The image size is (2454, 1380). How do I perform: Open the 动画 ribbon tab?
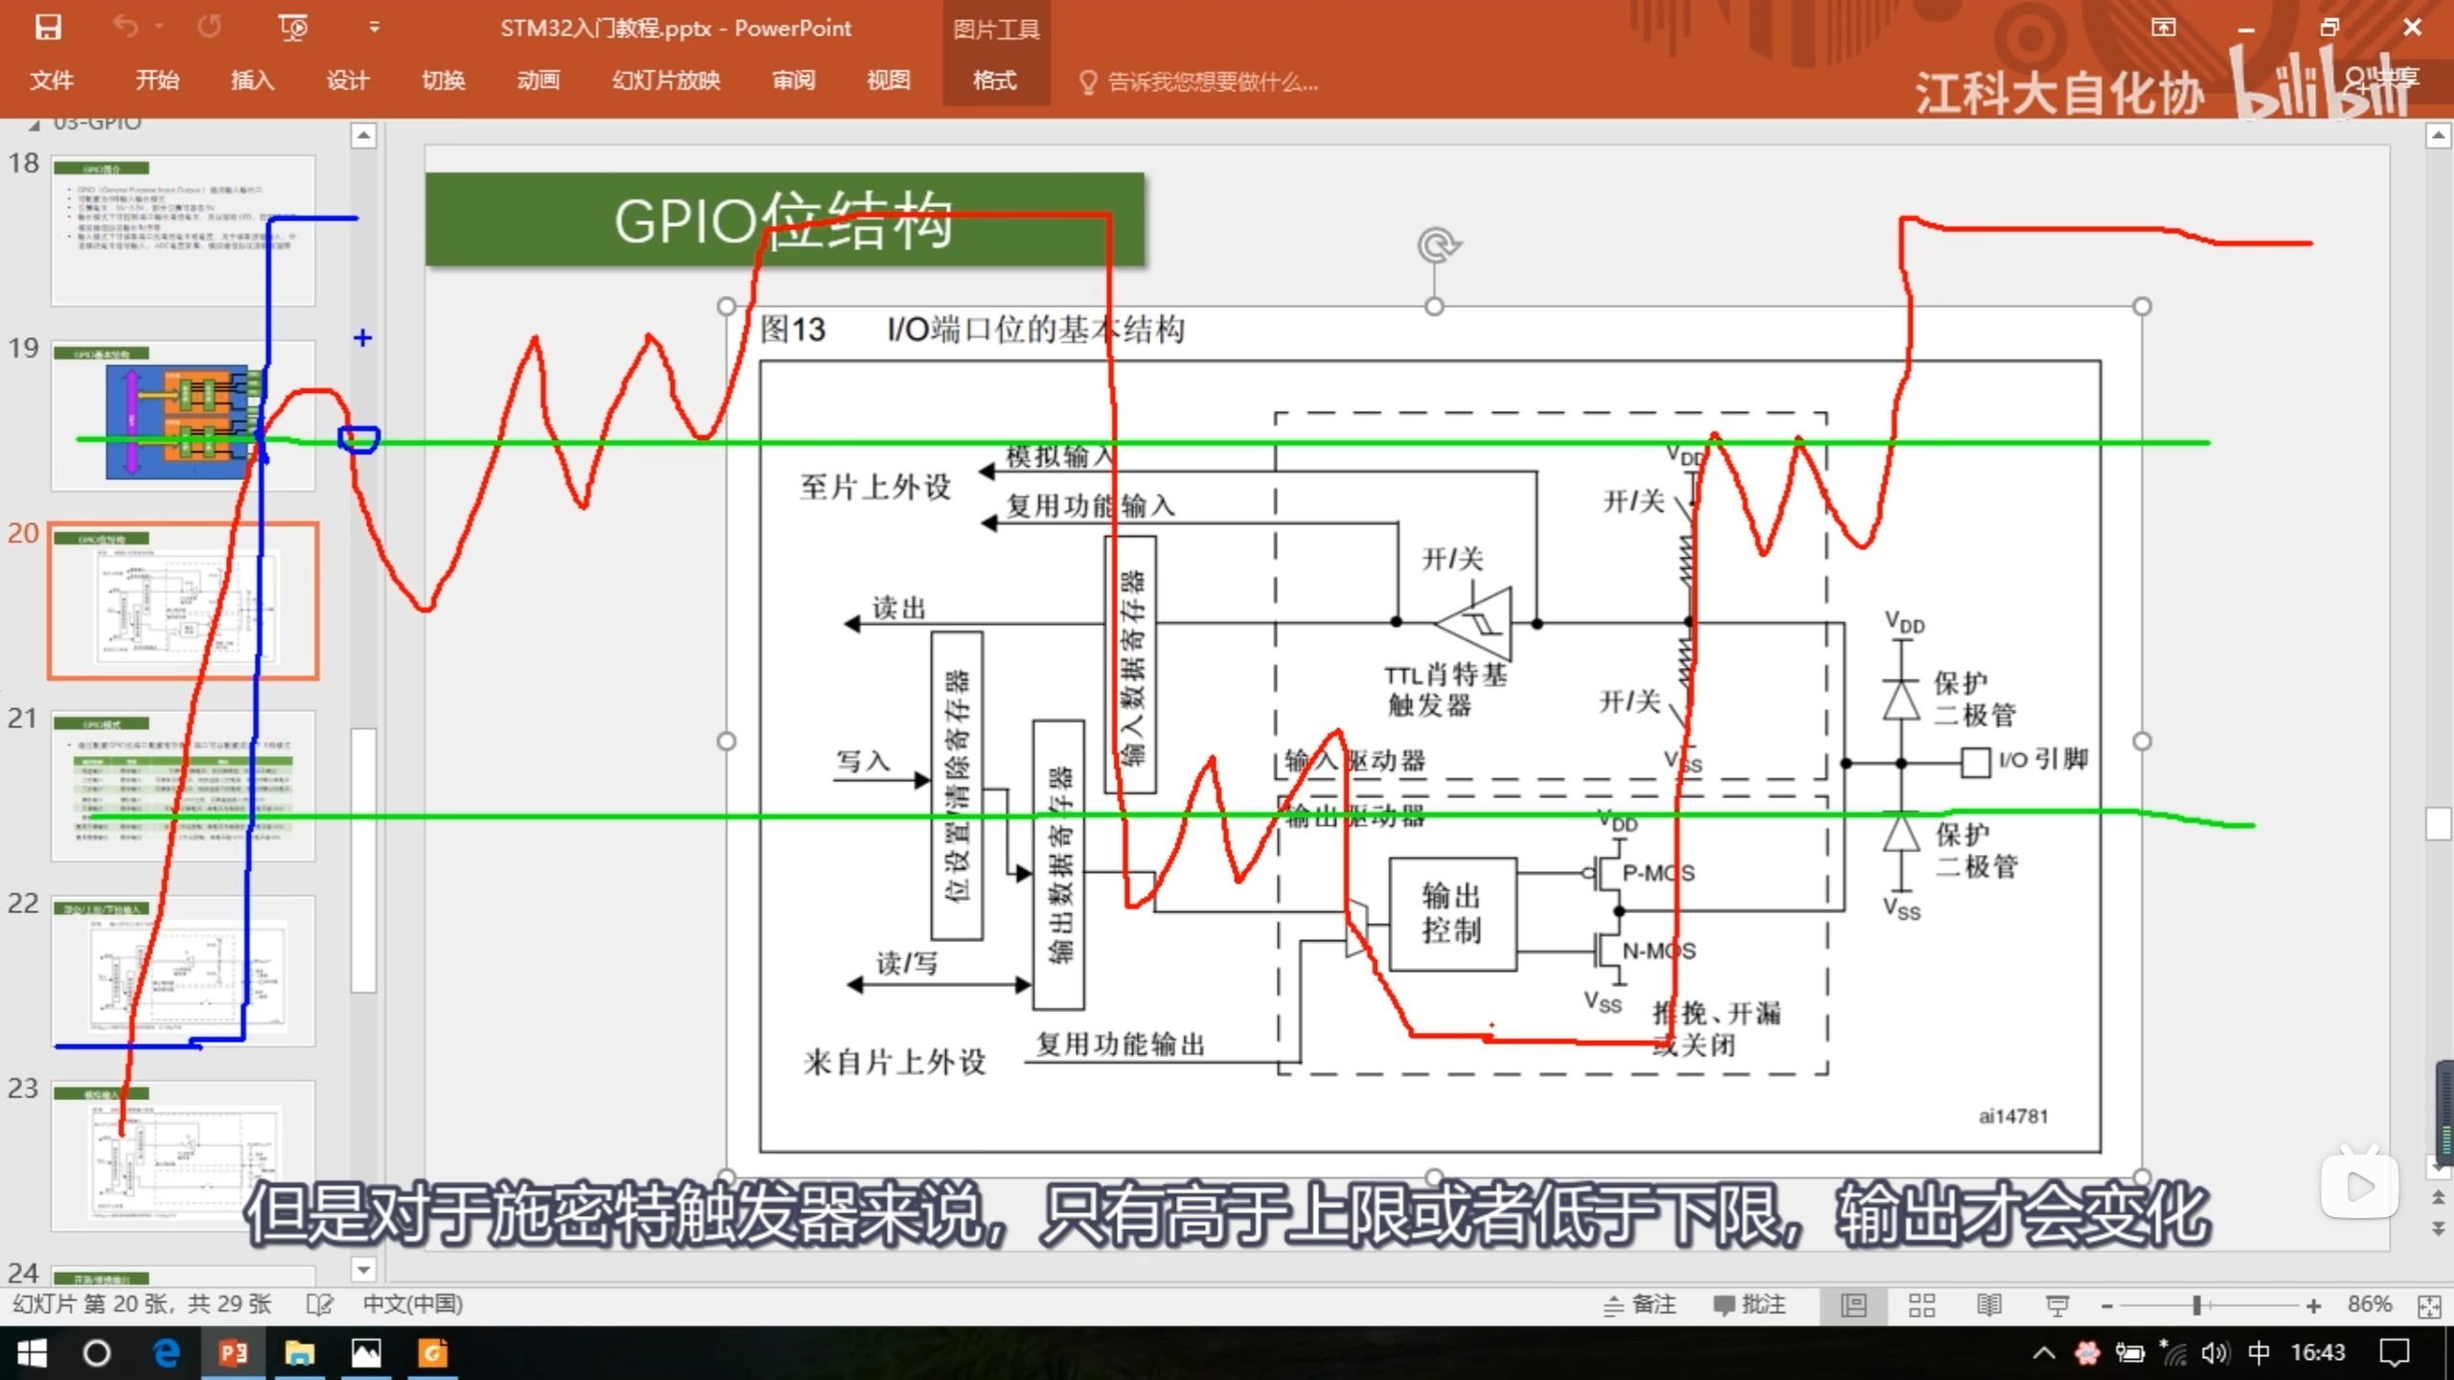[538, 80]
